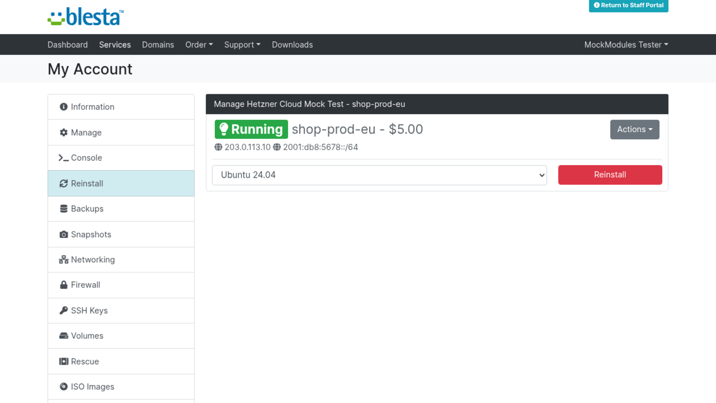Open the MockModules Tester user menu
The width and height of the screenshot is (716, 403).
(x=626, y=45)
